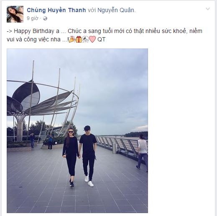Open Chúng Huyền Thanh's profile picture thumbnail
Image resolution: width=217 pixels, height=216 pixels.
[15, 14]
